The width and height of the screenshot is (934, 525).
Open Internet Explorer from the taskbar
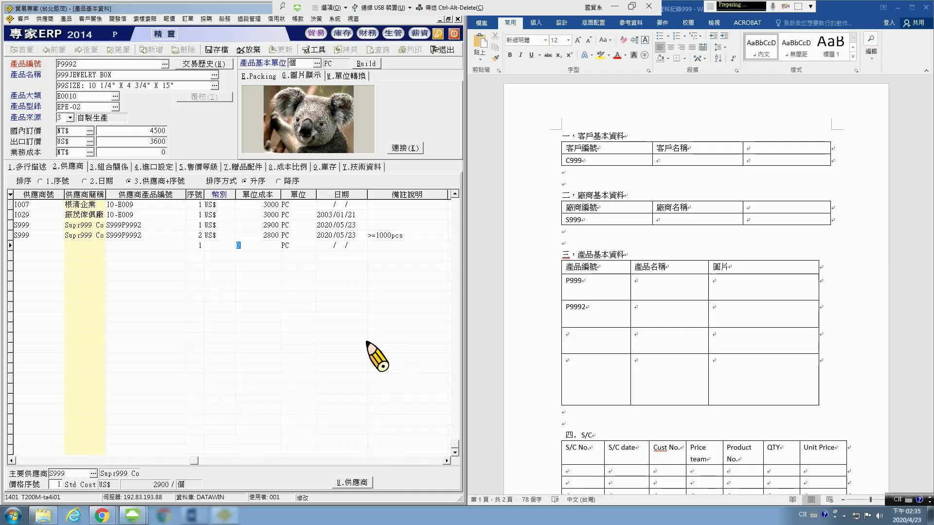click(73, 515)
